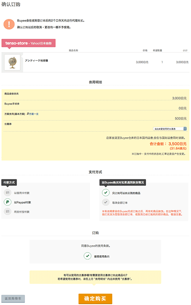Click the 合计金额 3,500日元 total text
Viewport: 191px width, 305px height.
(168, 144)
